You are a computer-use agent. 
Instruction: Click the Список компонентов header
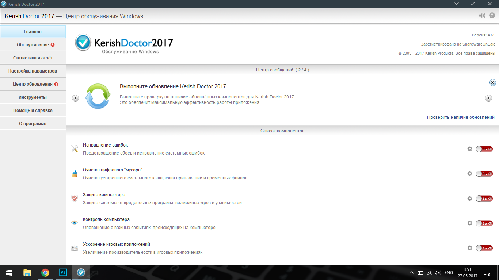coord(282,131)
